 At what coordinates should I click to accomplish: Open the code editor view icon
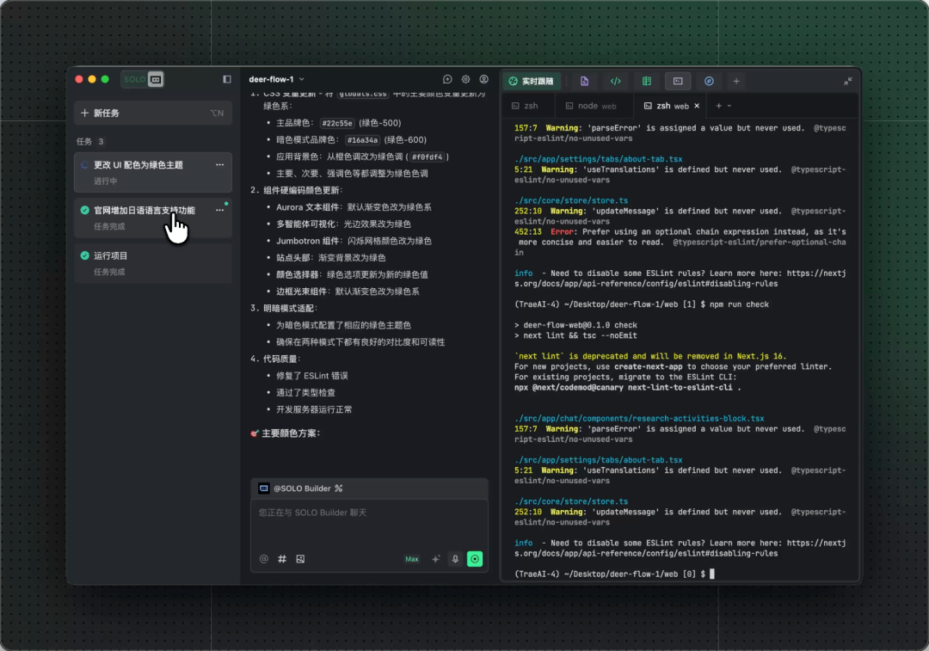615,81
